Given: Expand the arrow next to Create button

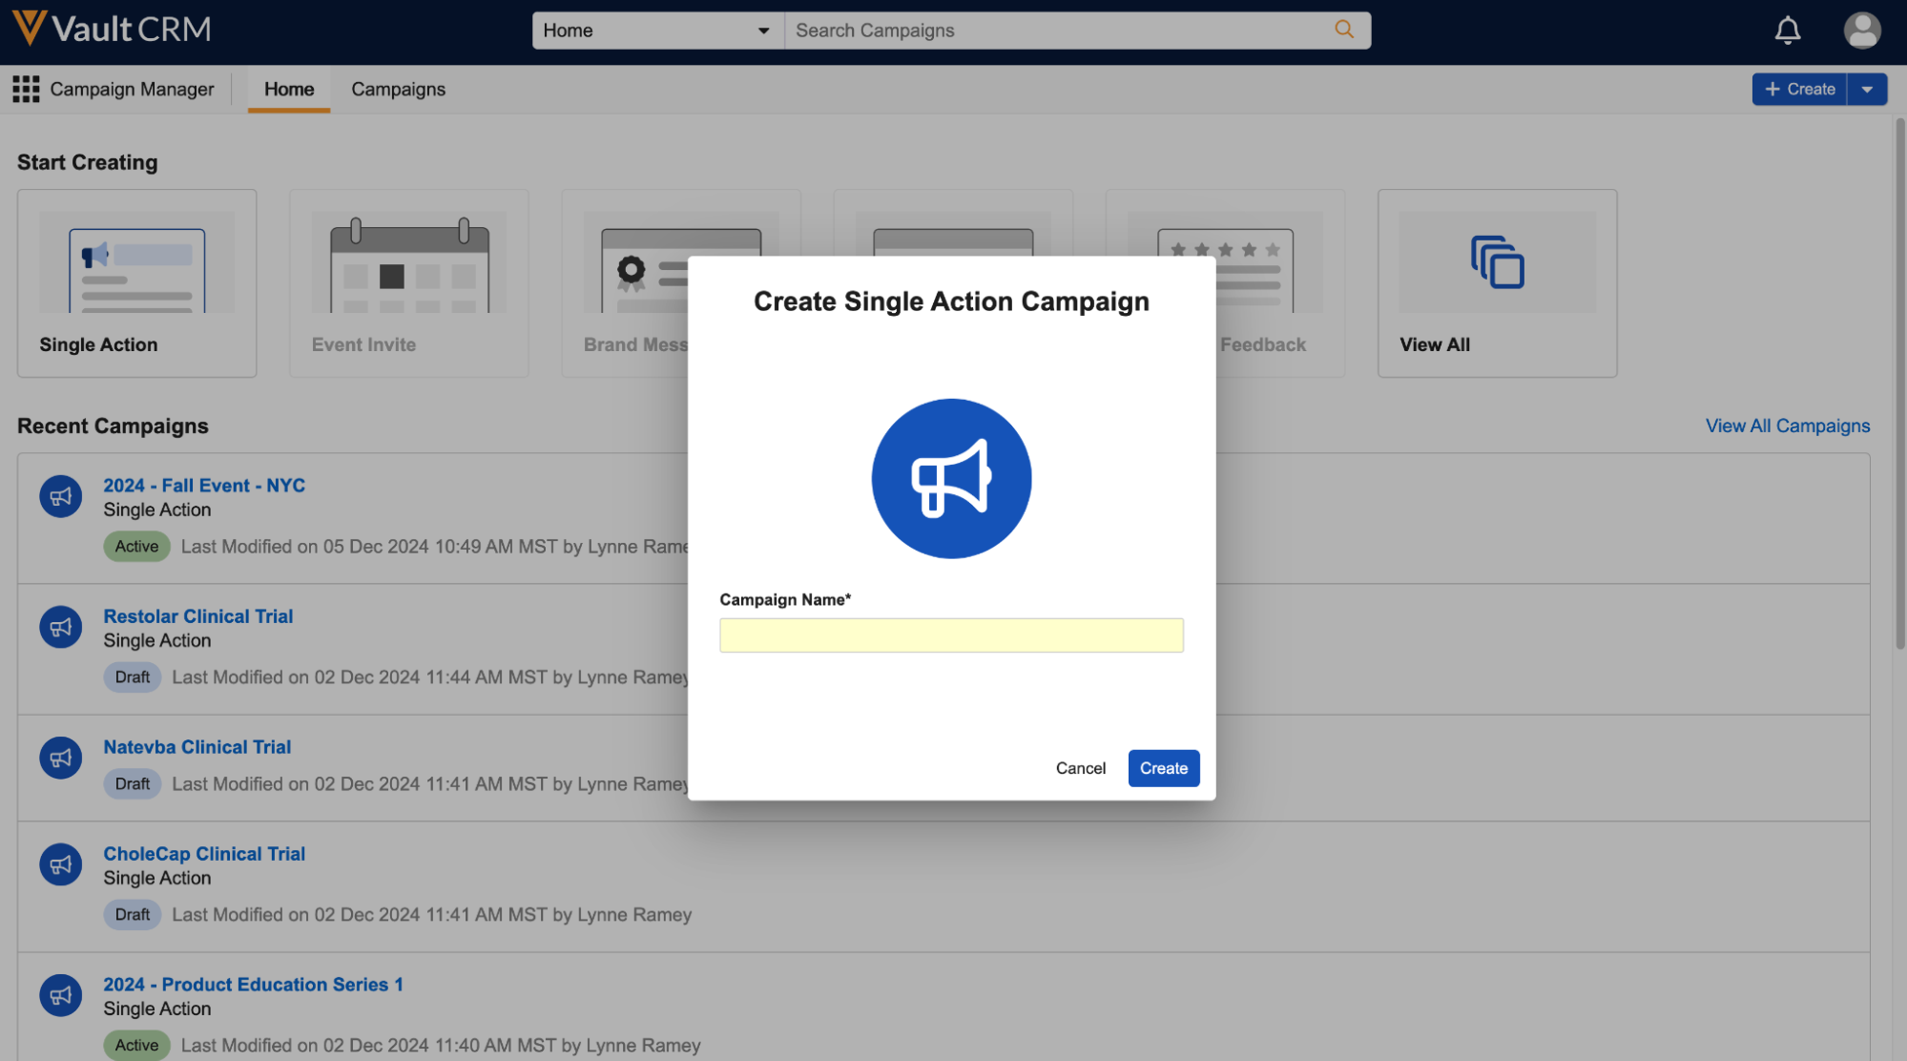Looking at the screenshot, I should [x=1867, y=89].
